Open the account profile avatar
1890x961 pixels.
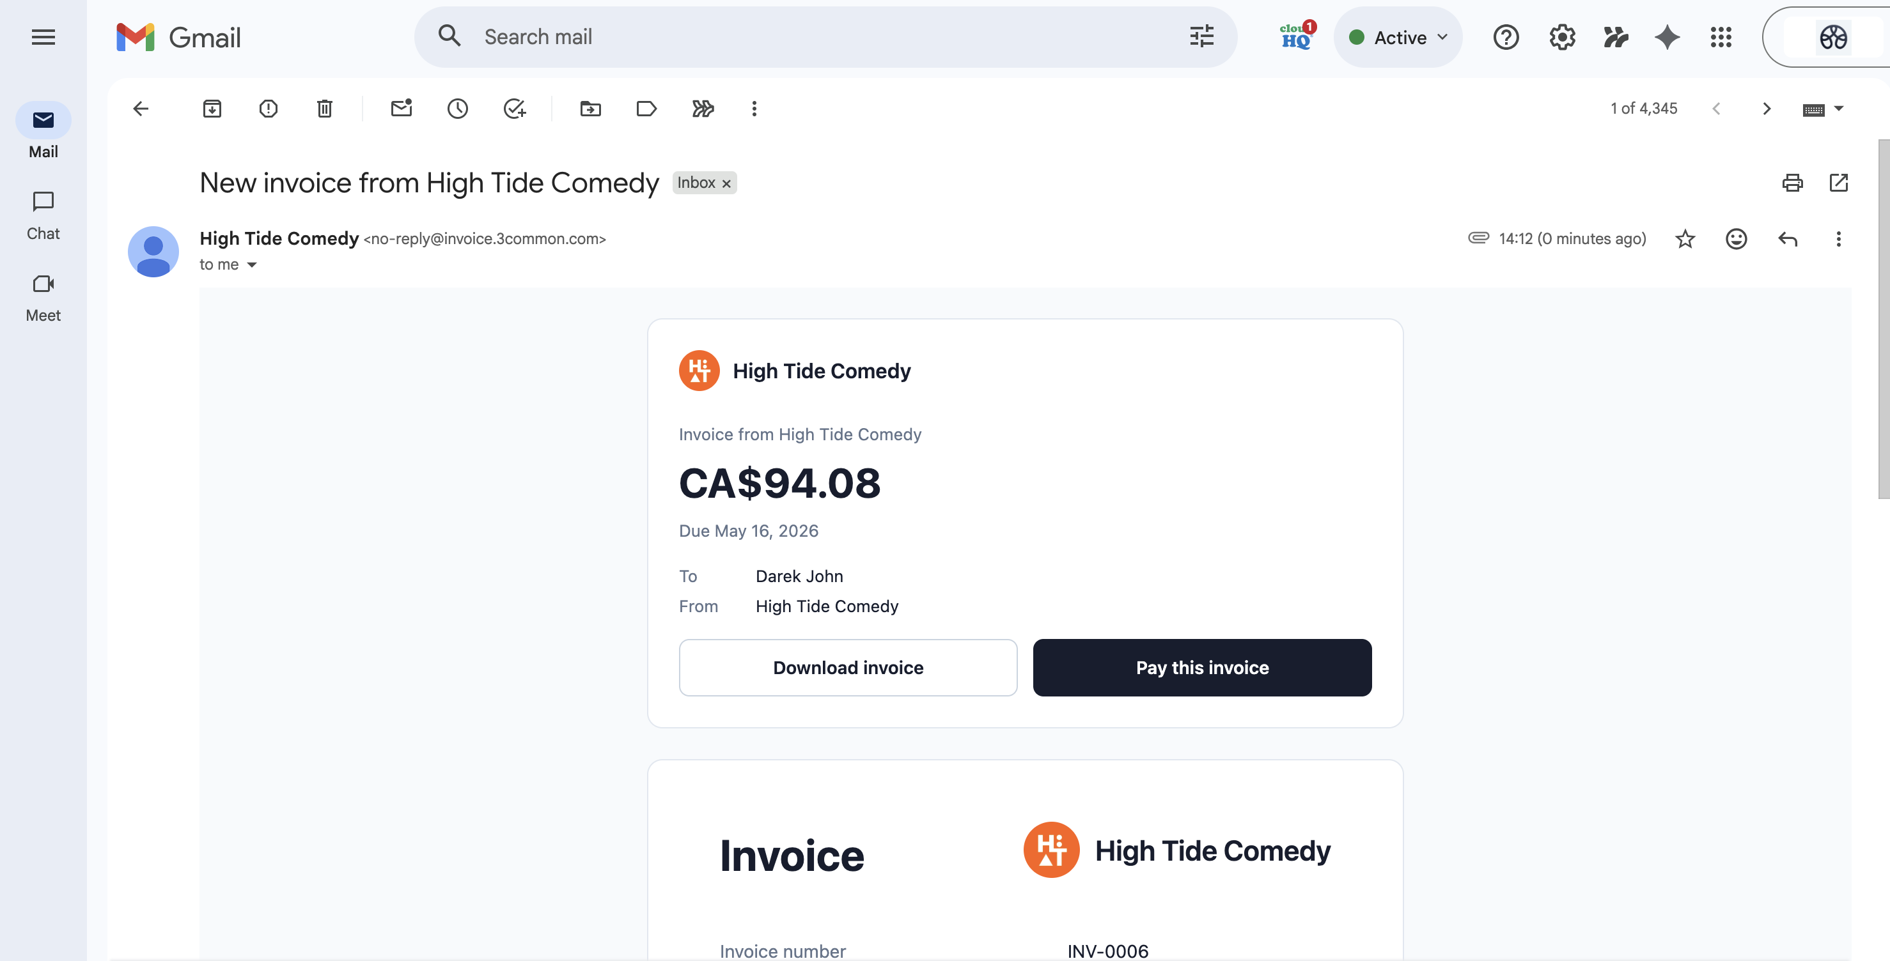1832,36
